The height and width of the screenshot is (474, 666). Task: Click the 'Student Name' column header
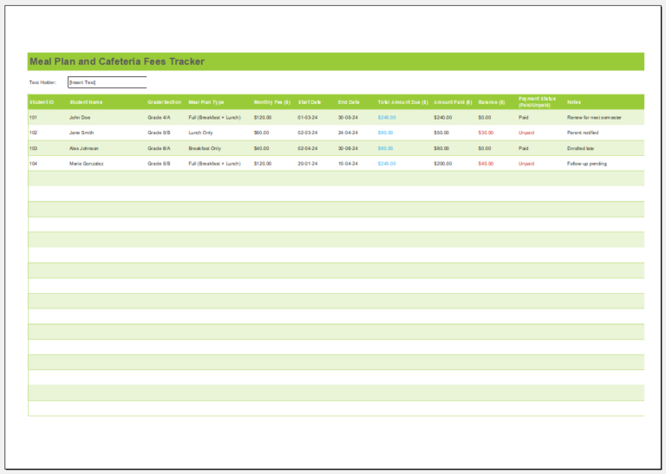coord(86,102)
